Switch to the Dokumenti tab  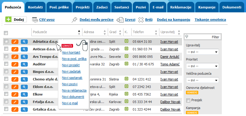[x=232, y=7]
